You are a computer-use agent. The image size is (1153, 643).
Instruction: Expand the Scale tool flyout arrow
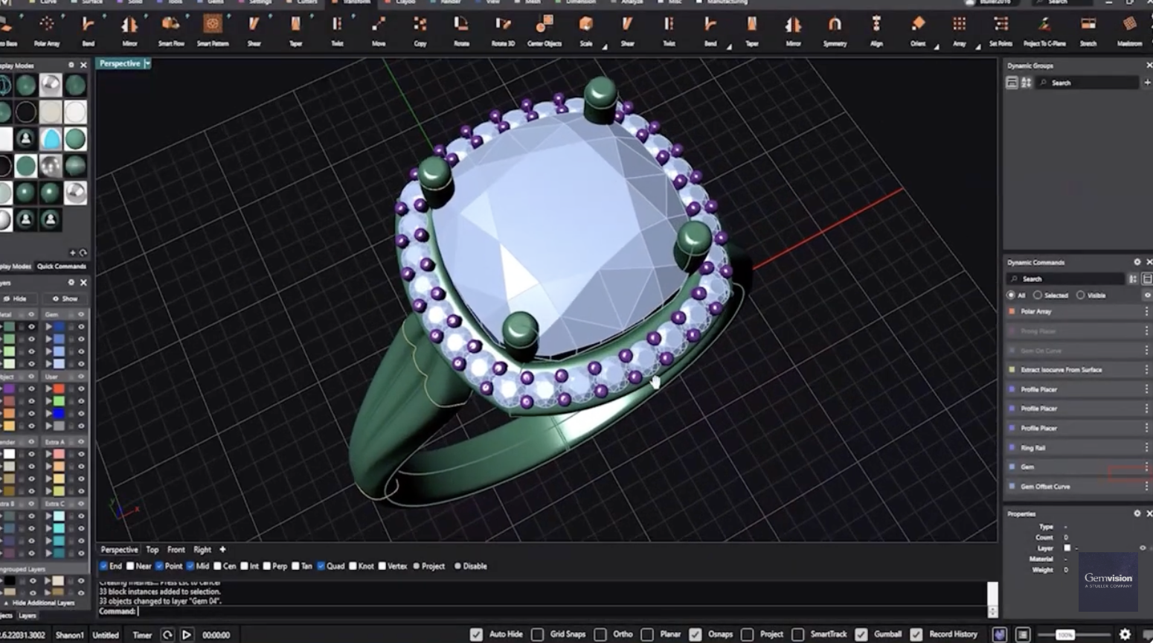coord(605,47)
